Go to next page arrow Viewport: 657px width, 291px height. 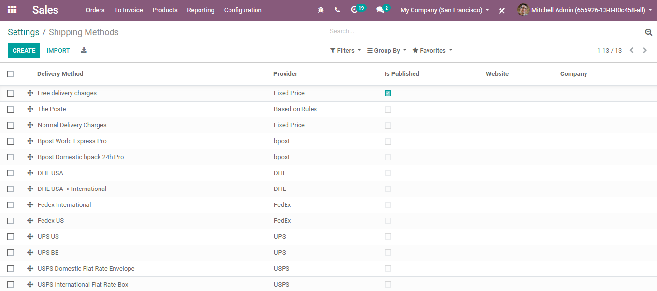click(645, 50)
